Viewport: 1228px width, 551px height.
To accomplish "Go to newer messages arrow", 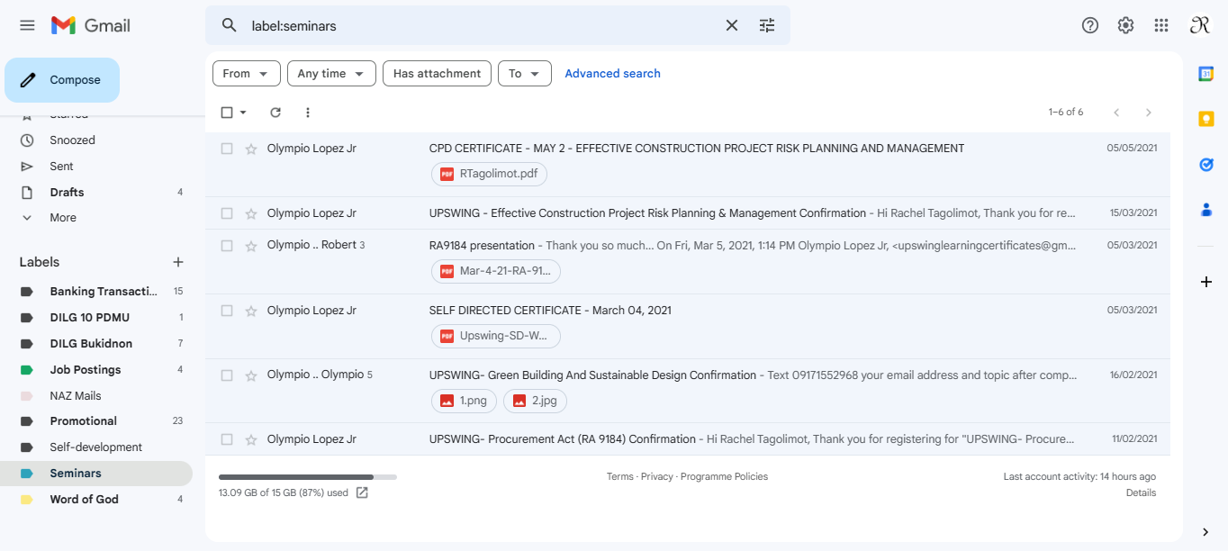I will tap(1116, 113).
